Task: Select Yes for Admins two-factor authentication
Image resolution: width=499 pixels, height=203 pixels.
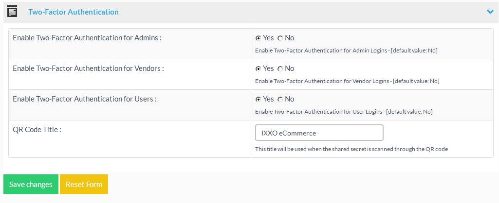Action: tap(258, 38)
